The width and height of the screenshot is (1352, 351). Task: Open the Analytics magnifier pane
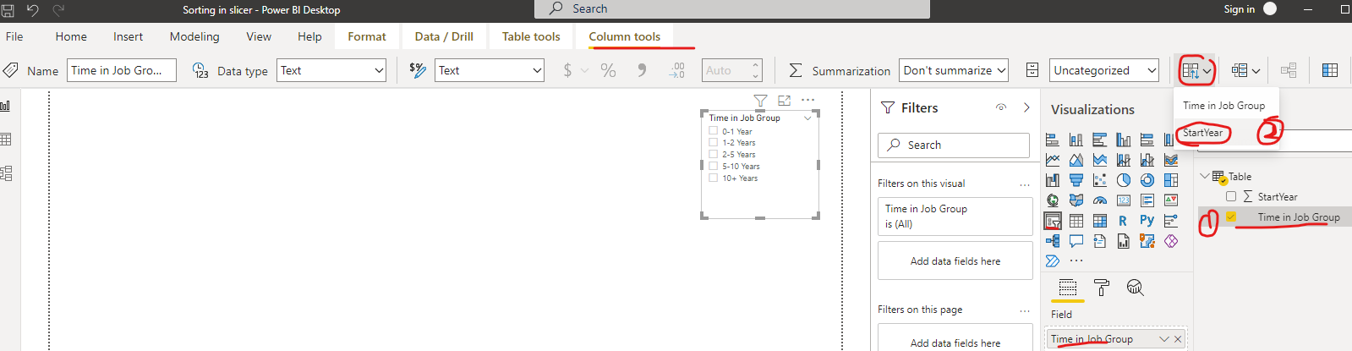(1136, 288)
